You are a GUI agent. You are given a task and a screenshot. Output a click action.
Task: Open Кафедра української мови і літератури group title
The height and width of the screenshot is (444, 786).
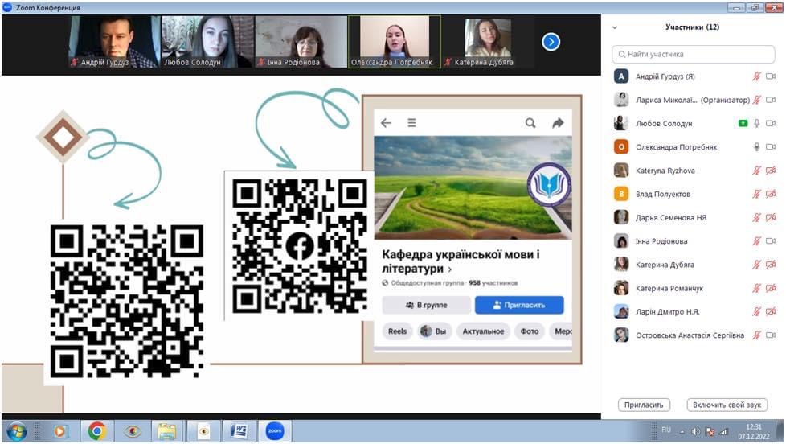click(461, 261)
